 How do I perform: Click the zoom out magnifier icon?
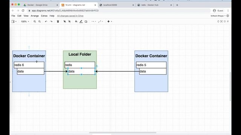(40, 22)
